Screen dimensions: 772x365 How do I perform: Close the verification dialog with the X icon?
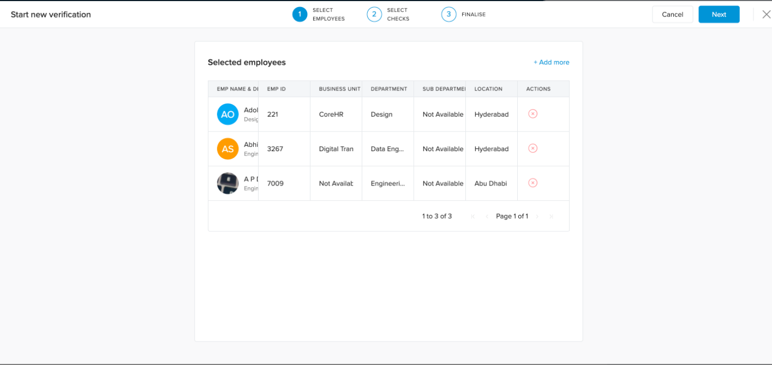tap(766, 14)
